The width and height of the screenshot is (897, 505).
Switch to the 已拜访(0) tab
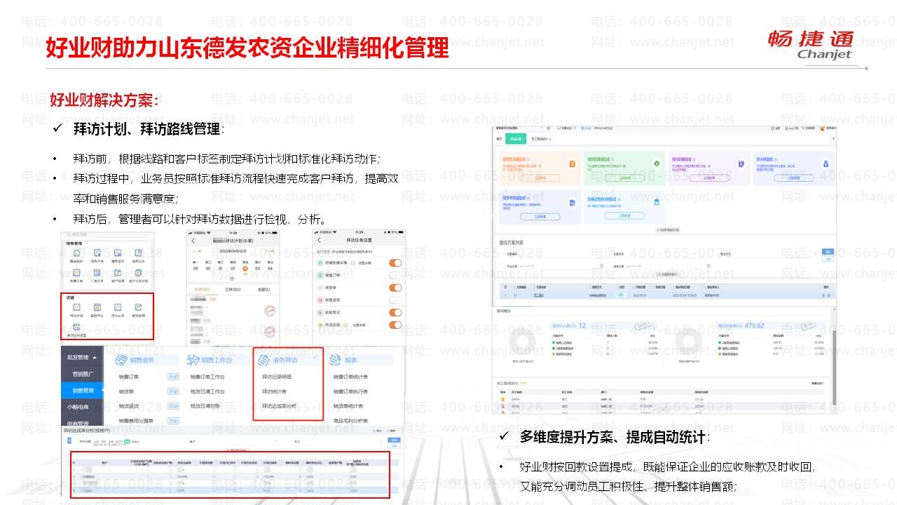233,289
